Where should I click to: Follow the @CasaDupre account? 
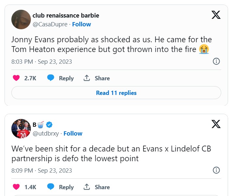click(82, 24)
